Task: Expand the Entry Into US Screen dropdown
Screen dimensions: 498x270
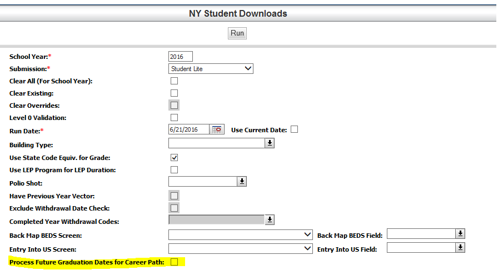Action: (240, 248)
